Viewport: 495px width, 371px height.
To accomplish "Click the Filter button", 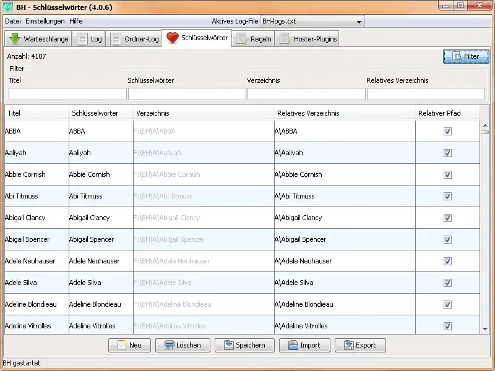I will click(466, 56).
